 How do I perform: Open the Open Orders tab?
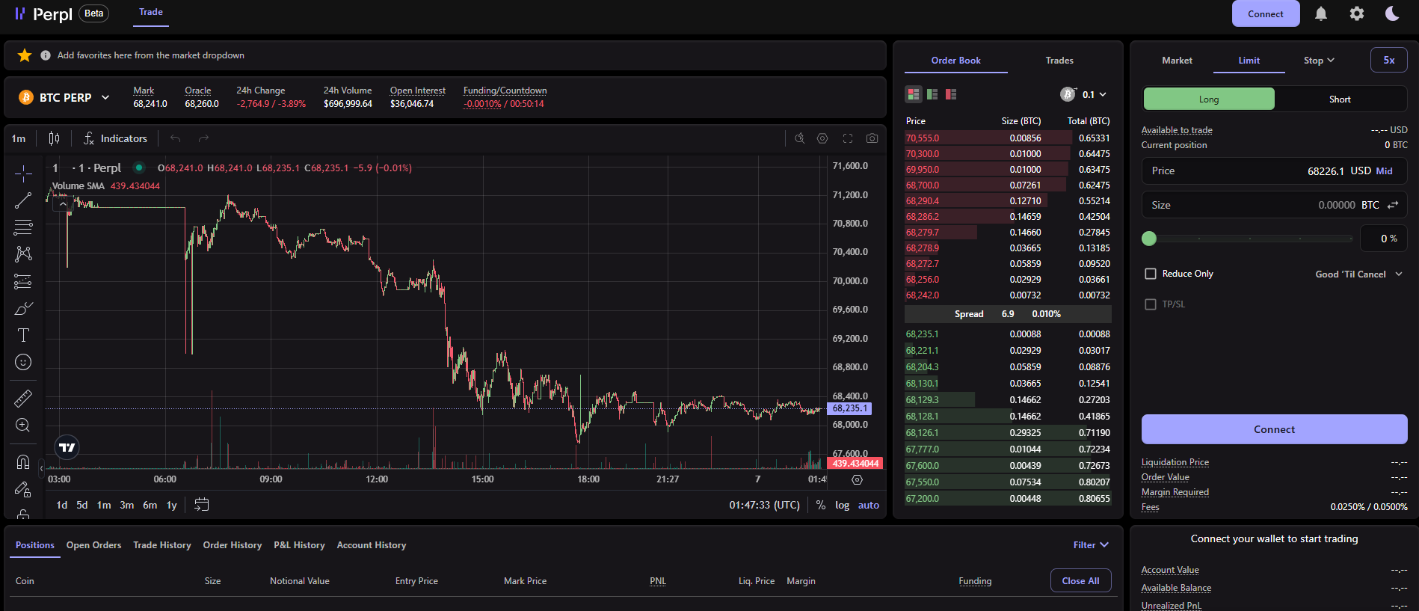[x=93, y=545]
